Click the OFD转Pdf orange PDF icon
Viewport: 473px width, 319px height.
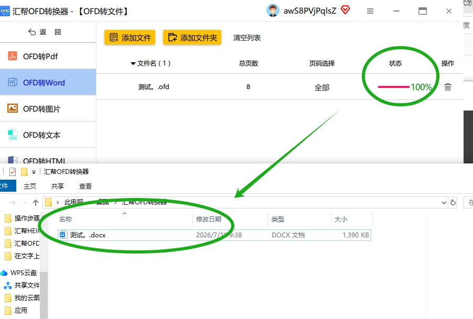coord(13,56)
